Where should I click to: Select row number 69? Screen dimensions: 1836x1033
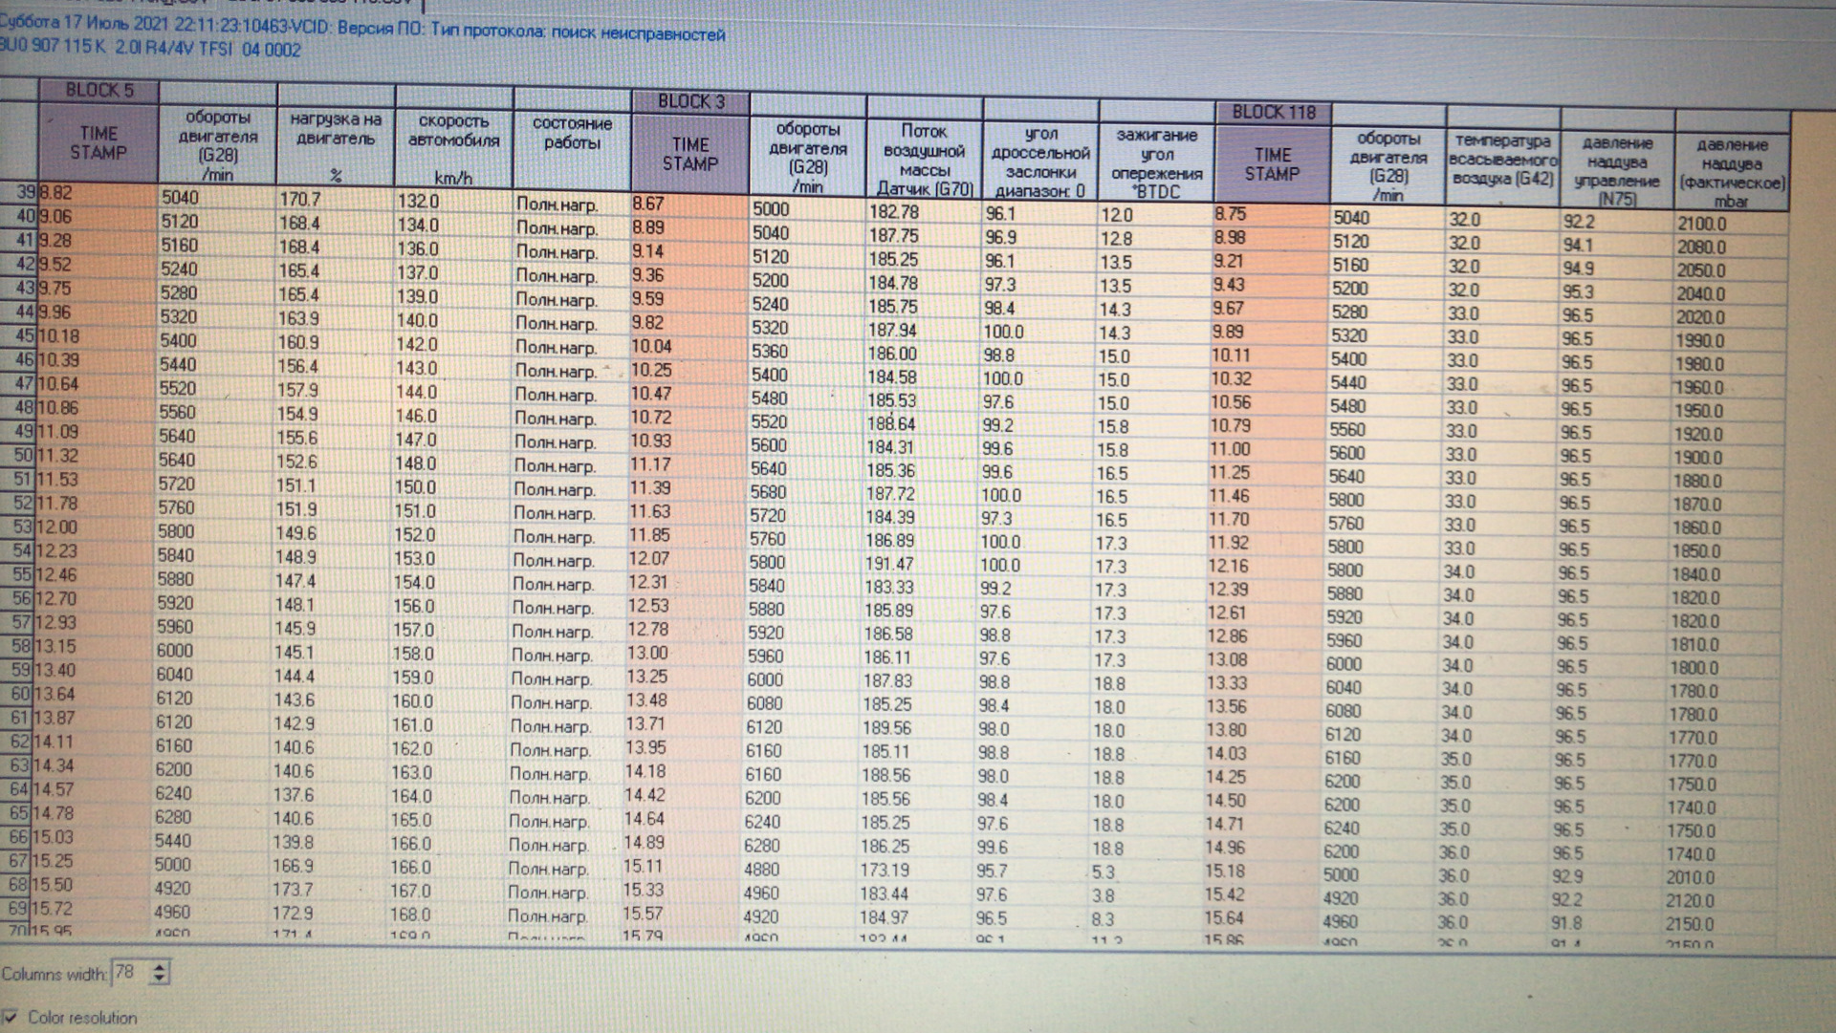[x=17, y=908]
